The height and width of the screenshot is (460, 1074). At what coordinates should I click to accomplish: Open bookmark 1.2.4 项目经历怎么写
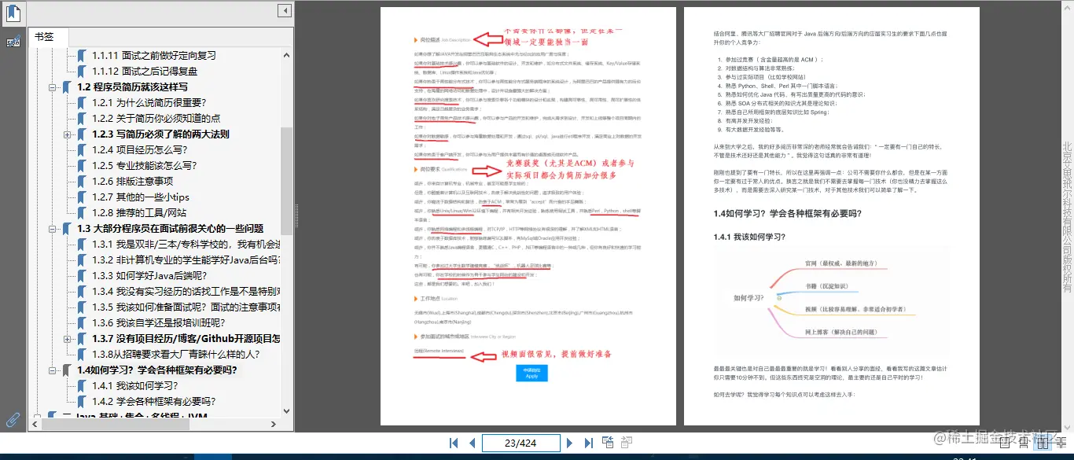point(139,150)
